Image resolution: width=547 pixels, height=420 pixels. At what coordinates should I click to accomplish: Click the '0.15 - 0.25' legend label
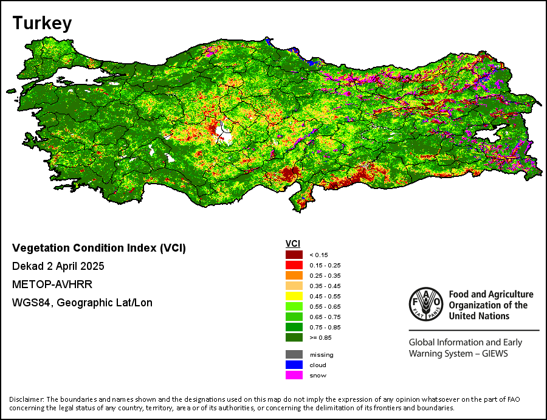click(325, 266)
